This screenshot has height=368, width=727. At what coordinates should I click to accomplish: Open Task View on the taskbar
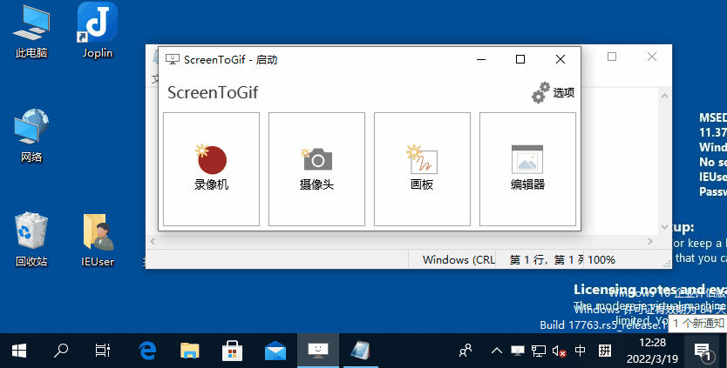103,351
